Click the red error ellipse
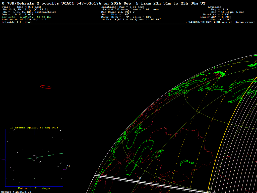This screenshot has width=257, height=193. click(46, 87)
